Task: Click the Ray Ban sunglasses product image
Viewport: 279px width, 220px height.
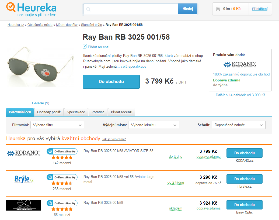Action: (x=40, y=66)
